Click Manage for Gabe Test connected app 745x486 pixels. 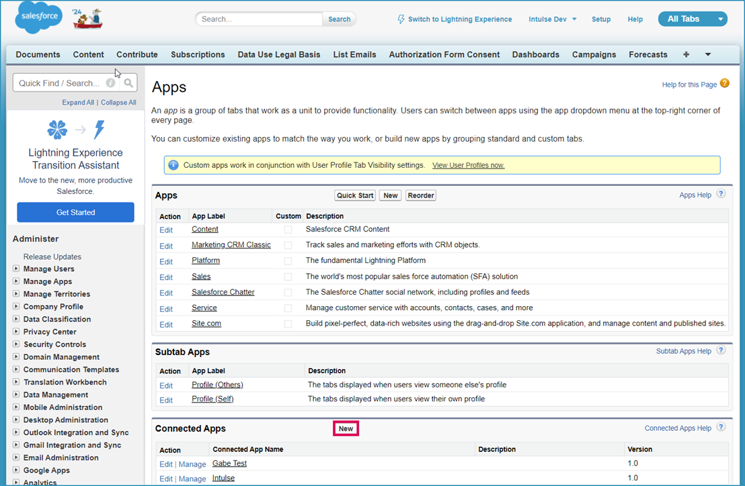pyautogui.click(x=192, y=465)
